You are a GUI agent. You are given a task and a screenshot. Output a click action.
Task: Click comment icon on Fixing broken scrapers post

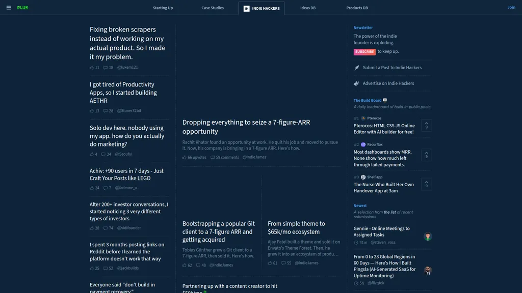click(105, 68)
